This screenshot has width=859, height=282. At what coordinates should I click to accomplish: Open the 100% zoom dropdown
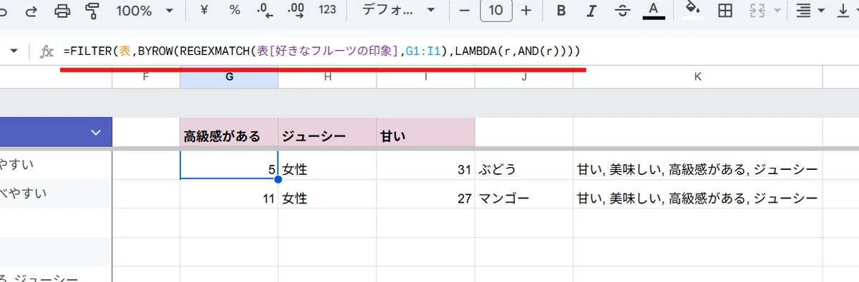click(145, 11)
